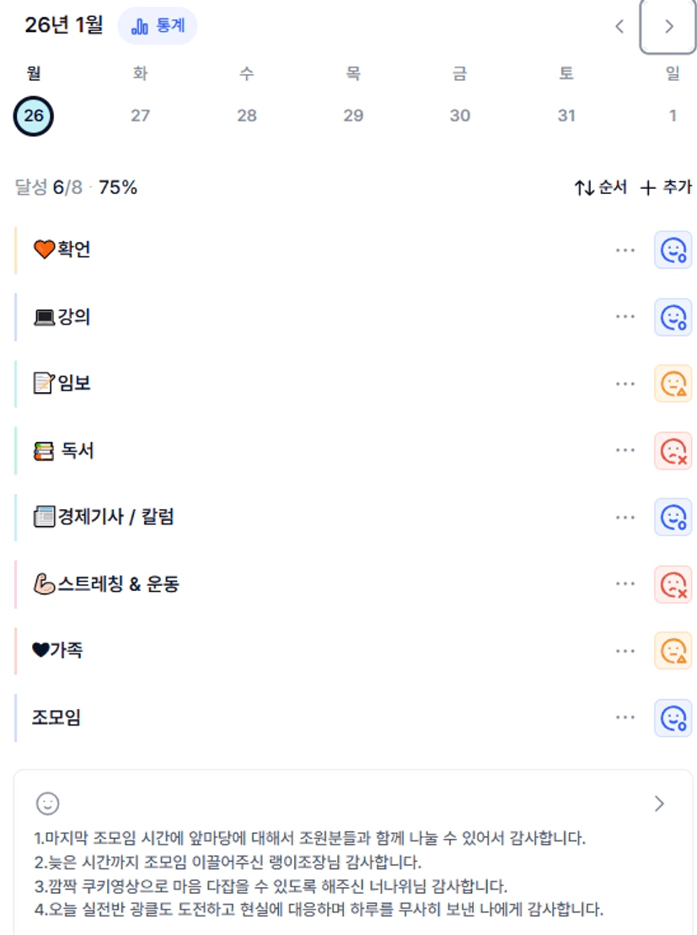Toggle the 조모임 habit status face
The image size is (697, 935).
(x=673, y=717)
